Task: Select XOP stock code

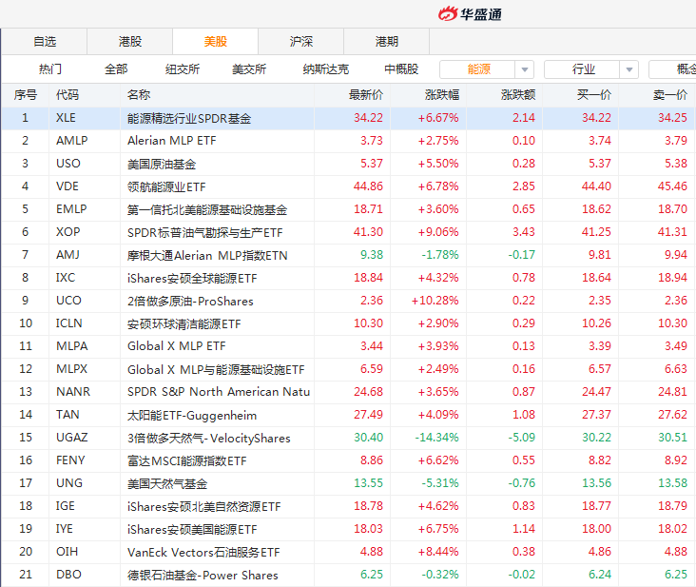Action: pyautogui.click(x=68, y=232)
